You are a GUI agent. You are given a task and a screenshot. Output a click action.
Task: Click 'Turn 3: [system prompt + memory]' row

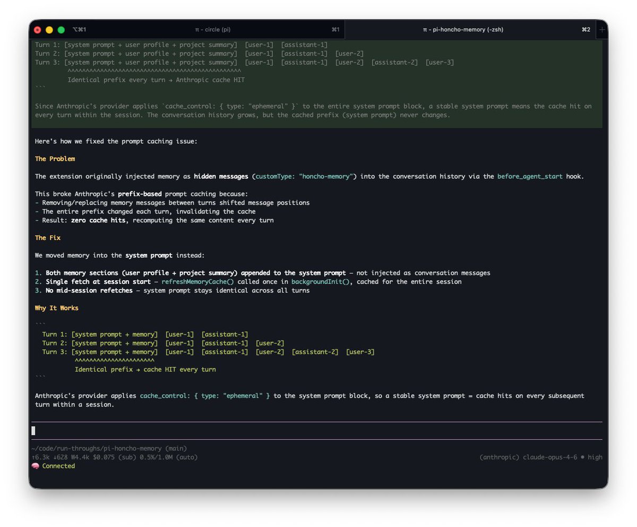208,352
